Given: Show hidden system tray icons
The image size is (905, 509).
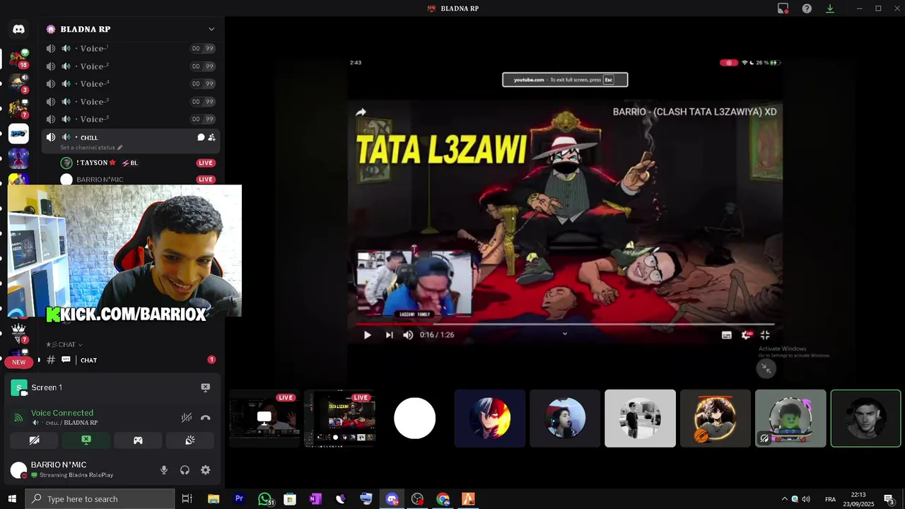Looking at the screenshot, I should [783, 499].
